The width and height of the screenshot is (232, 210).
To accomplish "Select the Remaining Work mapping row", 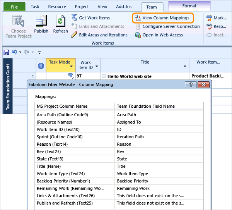I will [119, 188].
